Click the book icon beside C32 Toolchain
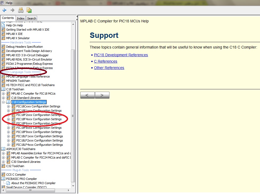260x194 pixels. pos(3,166)
